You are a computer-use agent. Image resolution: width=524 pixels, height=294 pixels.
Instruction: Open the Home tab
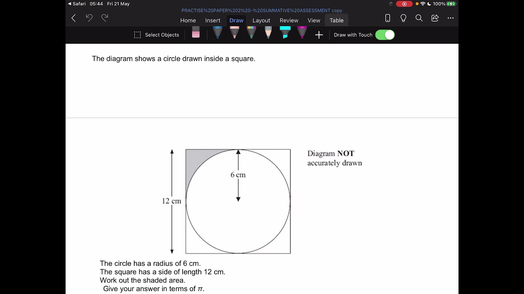pyautogui.click(x=188, y=20)
